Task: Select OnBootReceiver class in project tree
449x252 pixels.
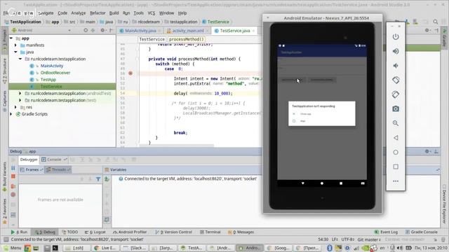Action: [55, 73]
